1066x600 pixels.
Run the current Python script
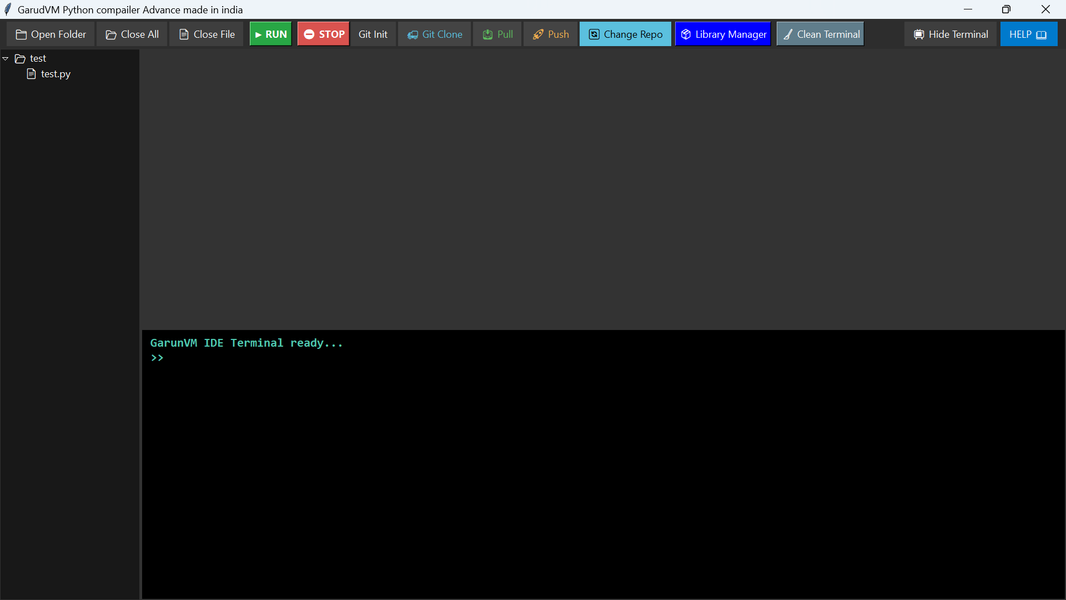click(270, 34)
